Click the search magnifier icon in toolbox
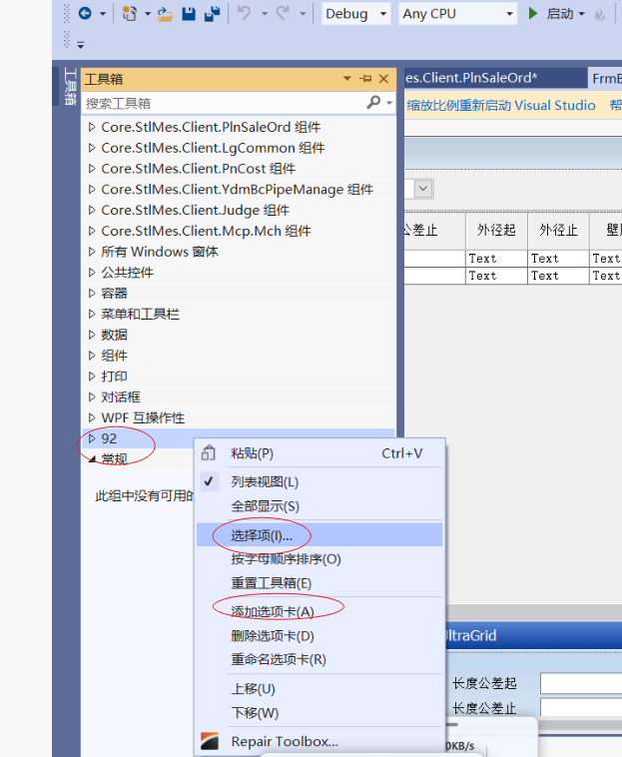The image size is (622, 757). (373, 102)
